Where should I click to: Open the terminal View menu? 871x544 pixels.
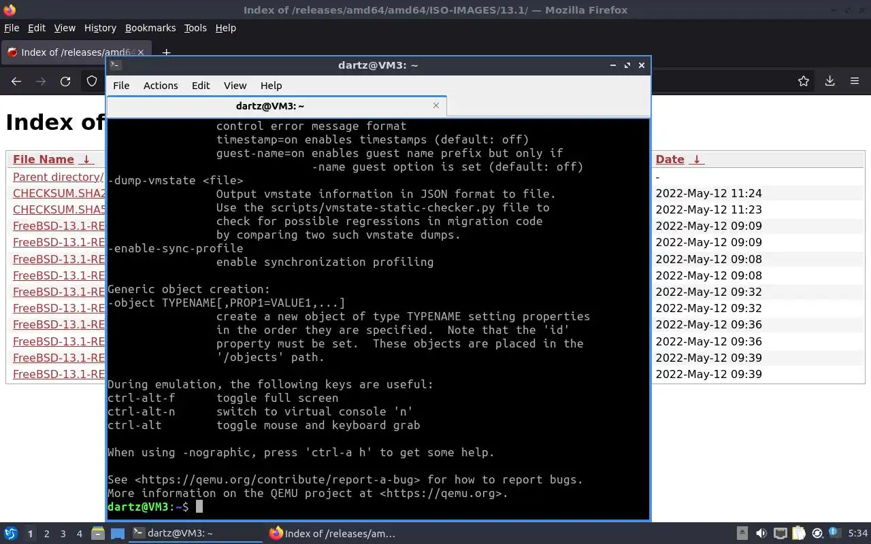click(x=235, y=86)
